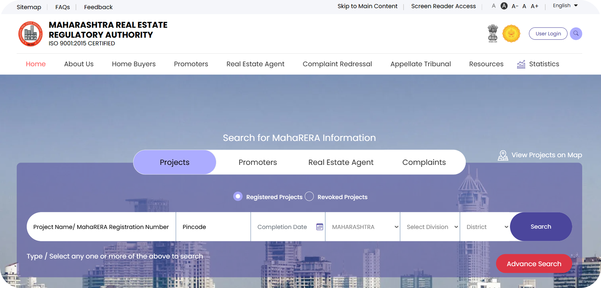Click the bar chart icon beside Statistics

point(521,64)
